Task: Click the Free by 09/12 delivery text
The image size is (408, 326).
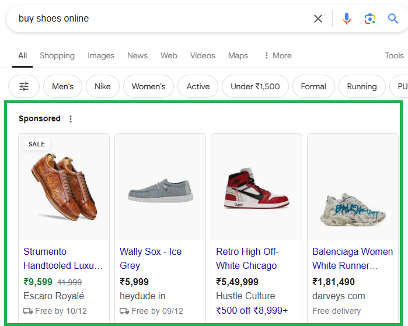Action: click(157, 311)
